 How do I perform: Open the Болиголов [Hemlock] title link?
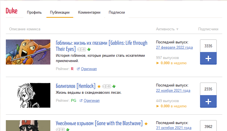click(76, 86)
